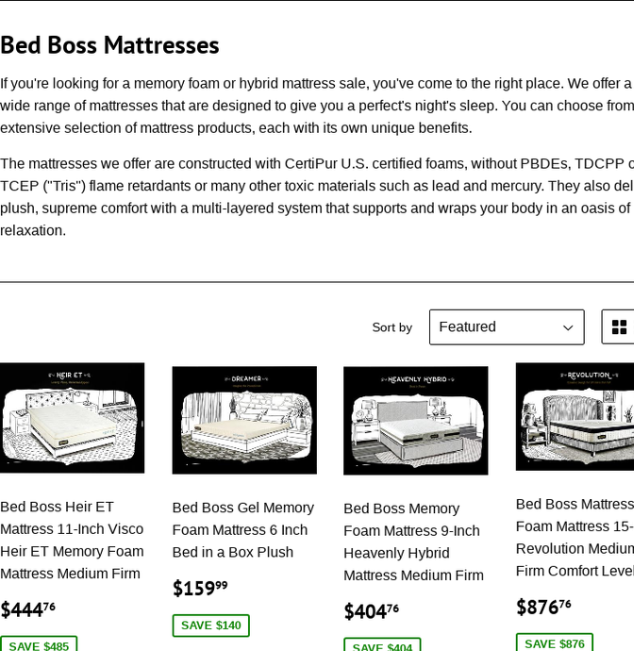Viewport: 634px width, 651px height.
Task: Open the Dreamer mattress product image
Action: [x=244, y=420]
